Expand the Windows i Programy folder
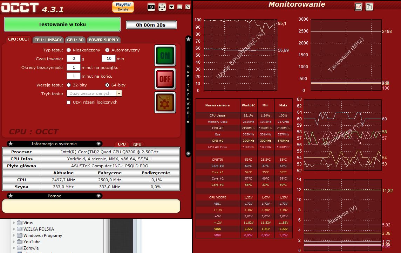The image size is (401, 253). click(x=14, y=236)
